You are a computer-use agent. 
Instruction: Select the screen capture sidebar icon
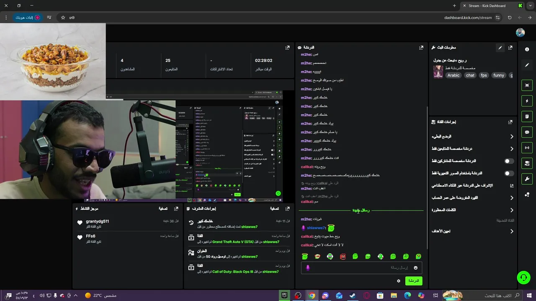(x=527, y=85)
